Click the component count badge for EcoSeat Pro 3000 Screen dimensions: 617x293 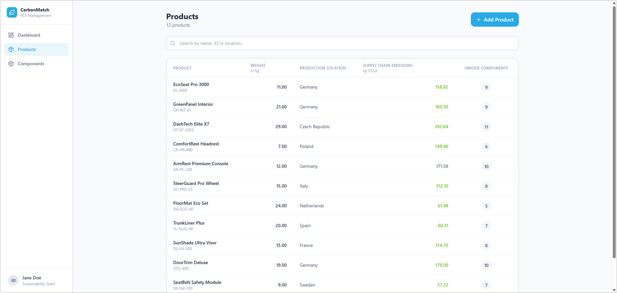pyautogui.click(x=486, y=87)
